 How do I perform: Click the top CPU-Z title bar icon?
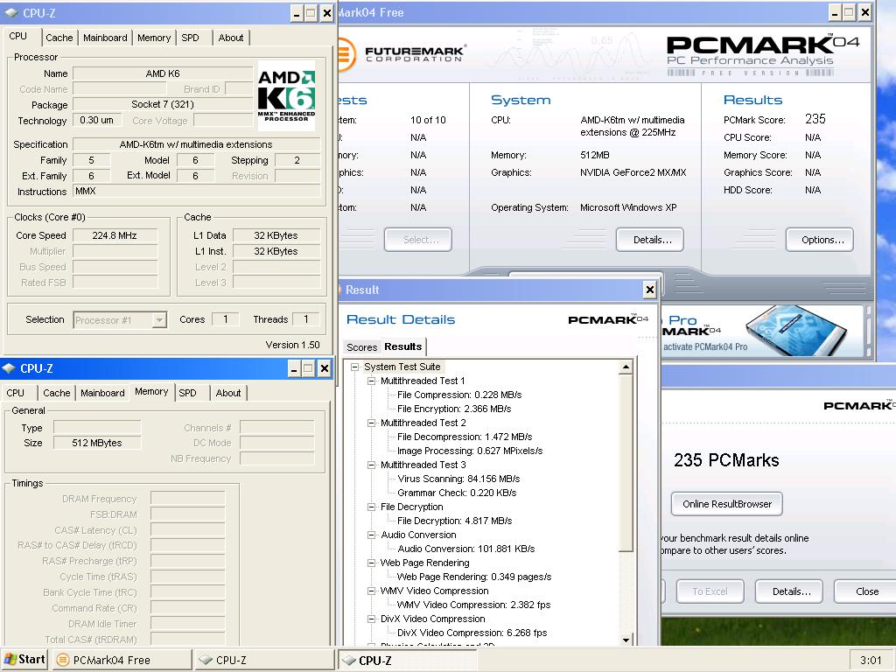click(10, 12)
